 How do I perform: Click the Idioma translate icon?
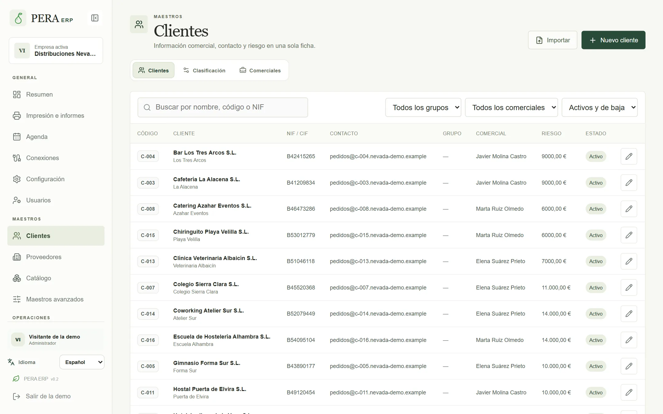pyautogui.click(x=11, y=362)
